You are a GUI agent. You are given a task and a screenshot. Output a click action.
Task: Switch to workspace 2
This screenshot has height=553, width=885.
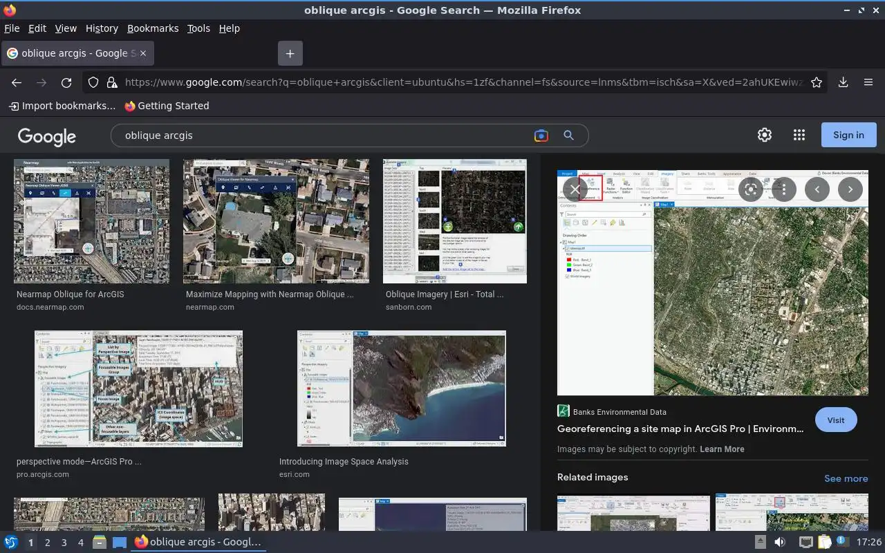point(47,543)
